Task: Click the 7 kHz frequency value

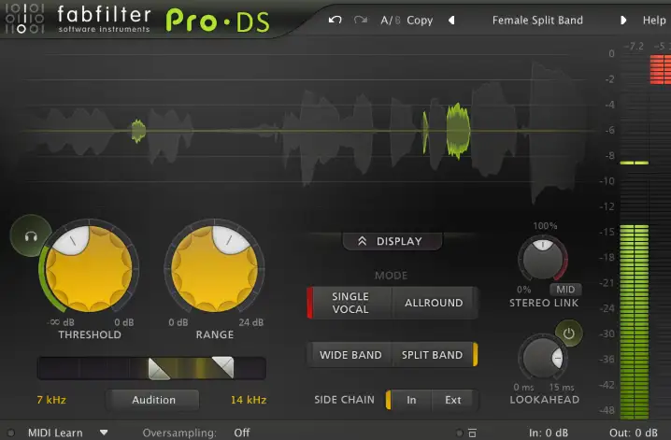Action: tap(51, 400)
